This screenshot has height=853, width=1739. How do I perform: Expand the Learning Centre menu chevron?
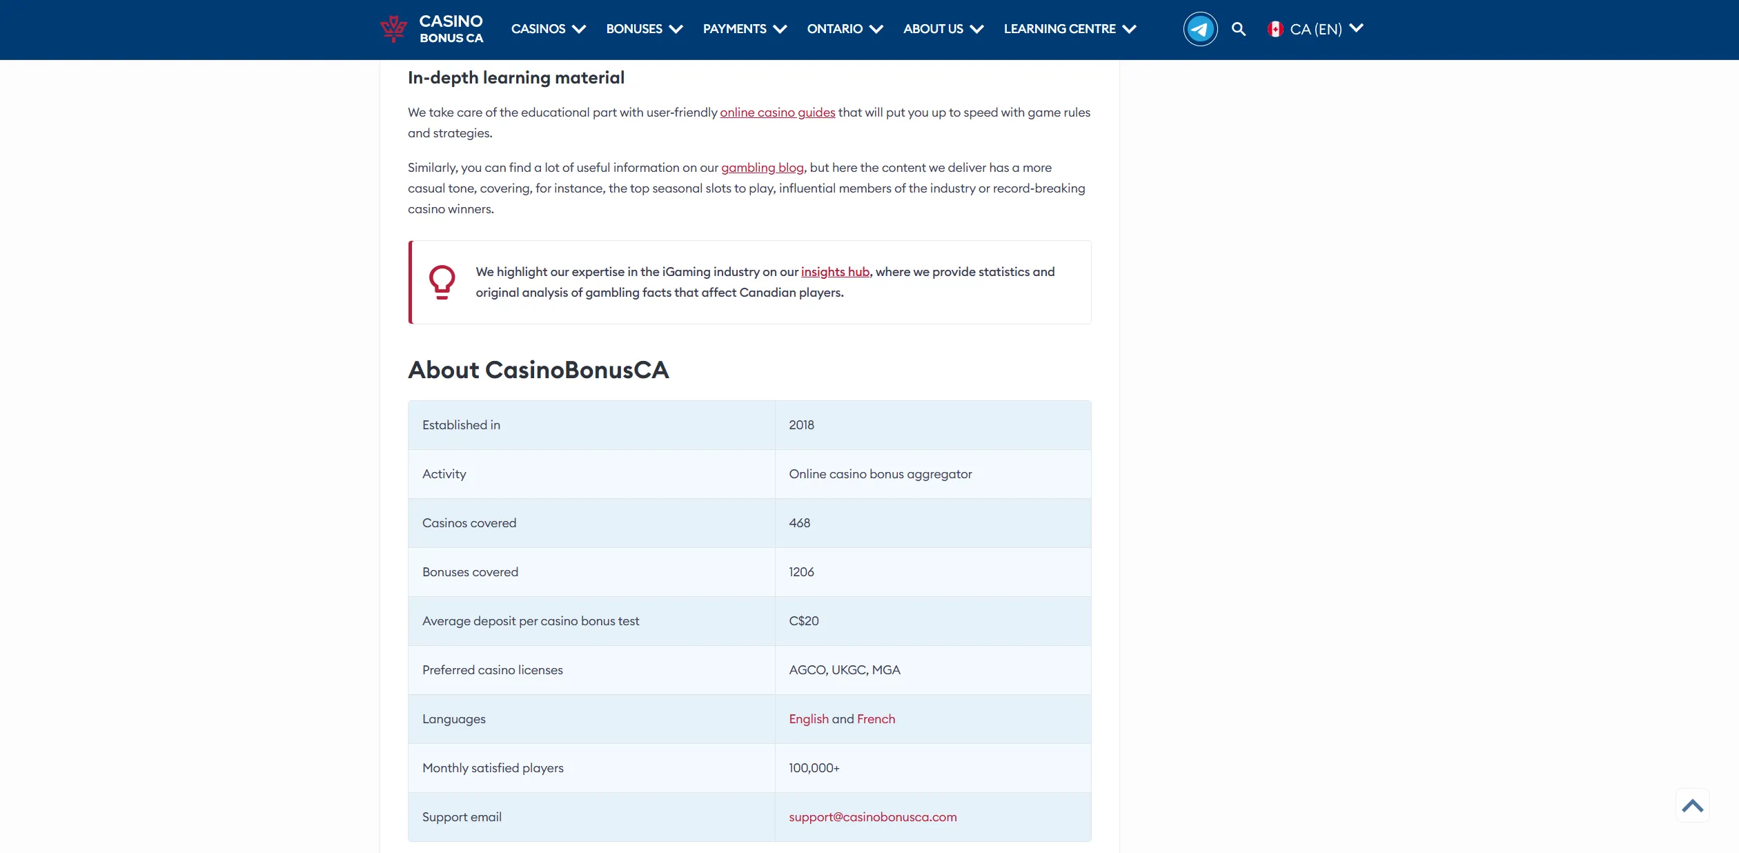[1129, 29]
